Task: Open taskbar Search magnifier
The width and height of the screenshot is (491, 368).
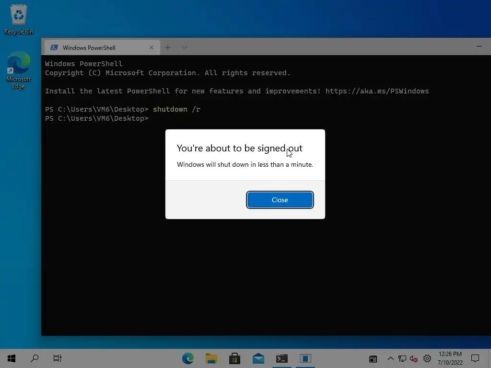Action: coord(35,358)
